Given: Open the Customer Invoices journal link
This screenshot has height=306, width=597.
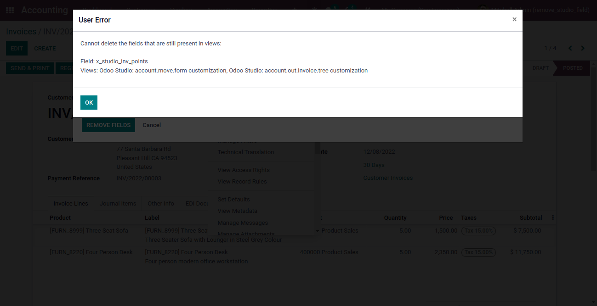Looking at the screenshot, I should click(x=388, y=178).
